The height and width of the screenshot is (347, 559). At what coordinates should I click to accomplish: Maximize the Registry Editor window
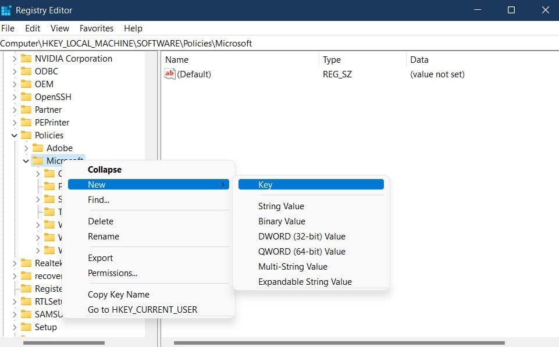pos(511,10)
